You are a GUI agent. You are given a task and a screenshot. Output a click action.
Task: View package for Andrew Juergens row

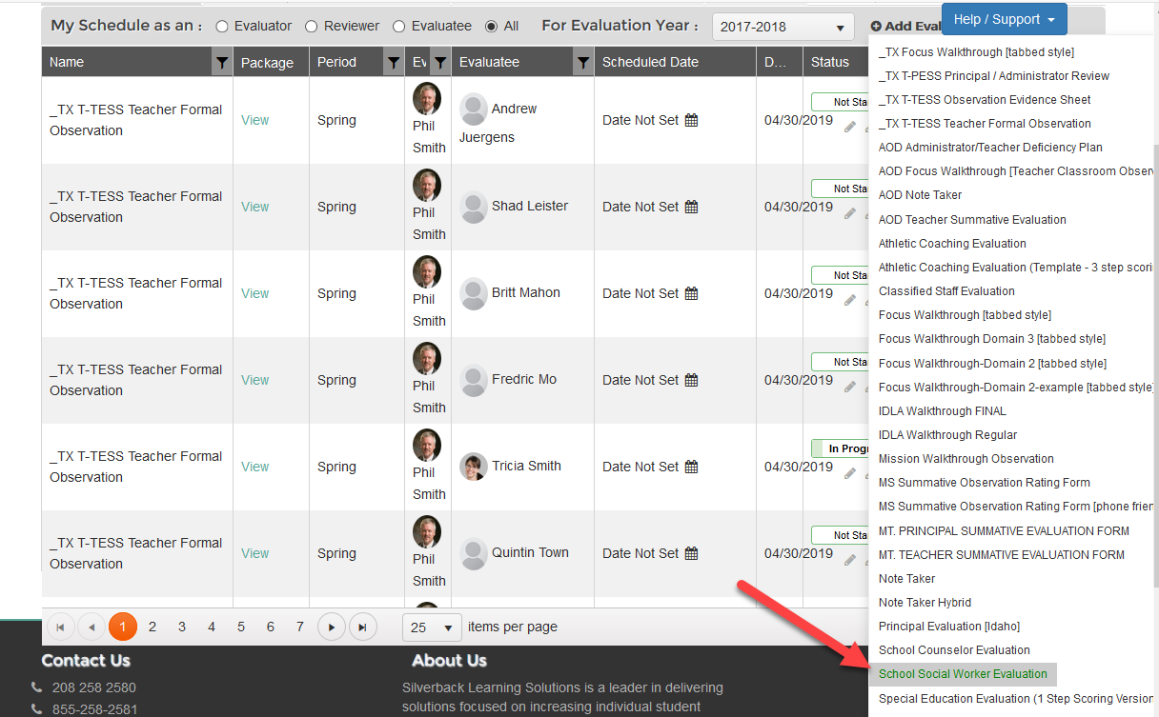pyautogui.click(x=254, y=120)
